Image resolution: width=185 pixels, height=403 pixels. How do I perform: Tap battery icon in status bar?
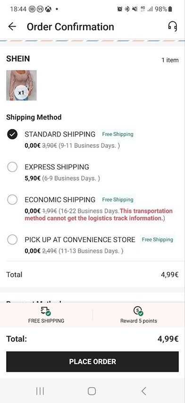pyautogui.click(x=170, y=9)
